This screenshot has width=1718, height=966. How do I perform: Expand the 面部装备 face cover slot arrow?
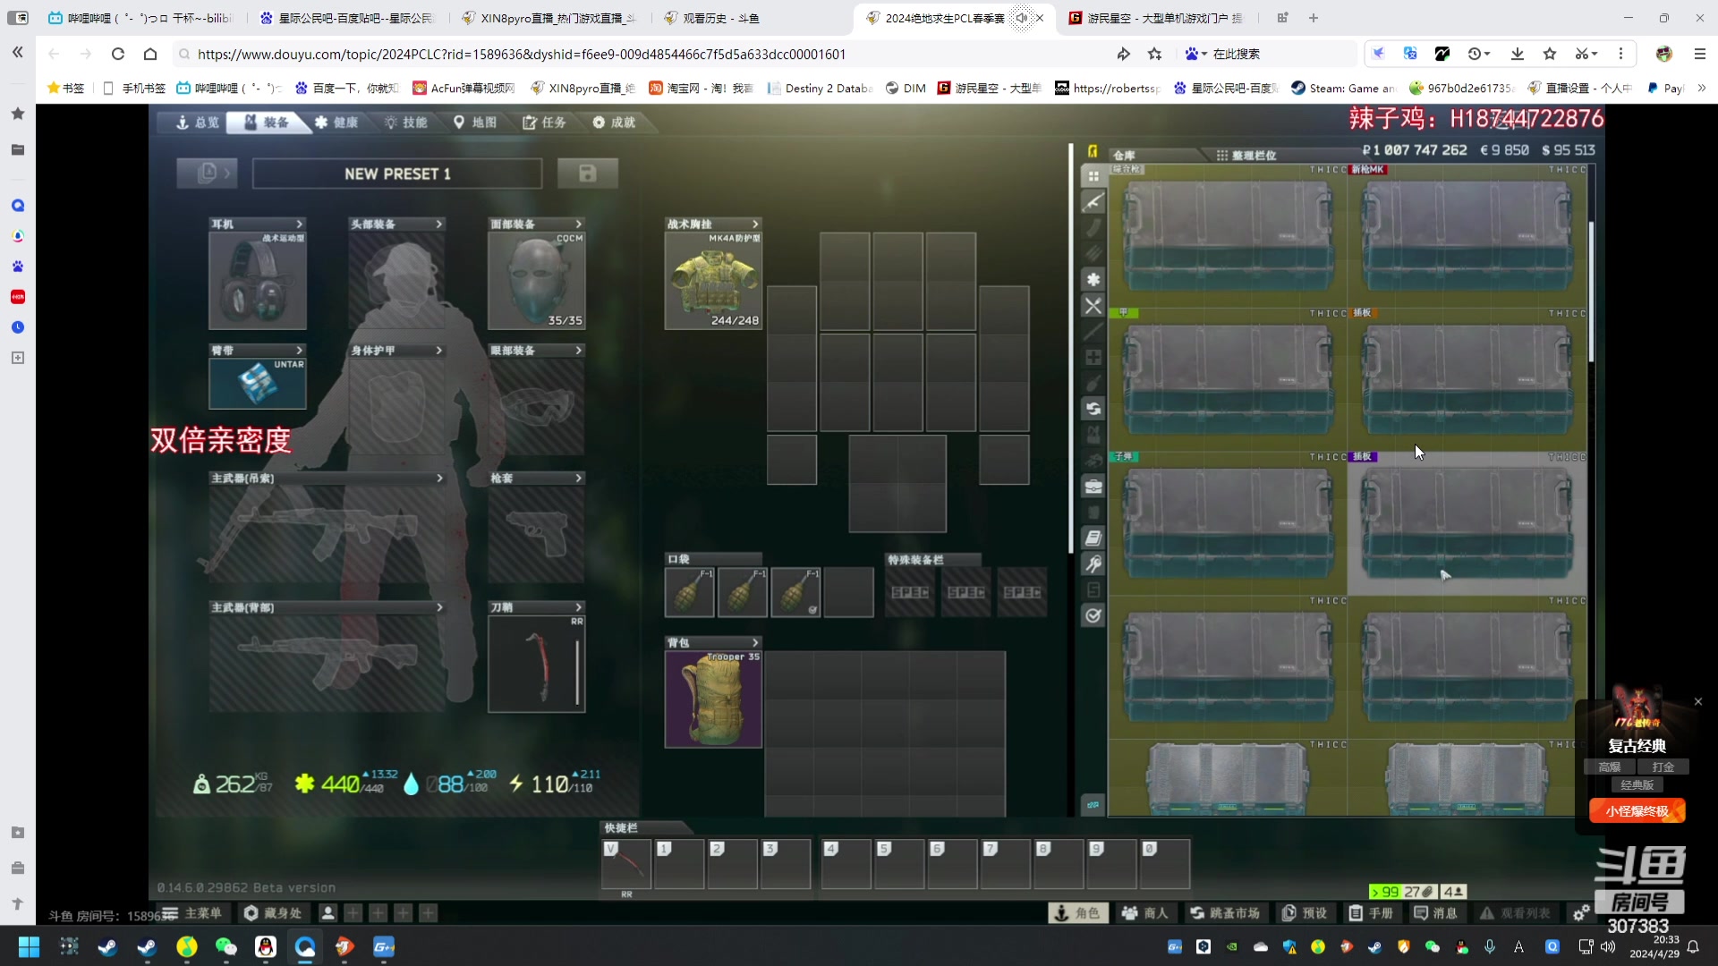pos(578,225)
